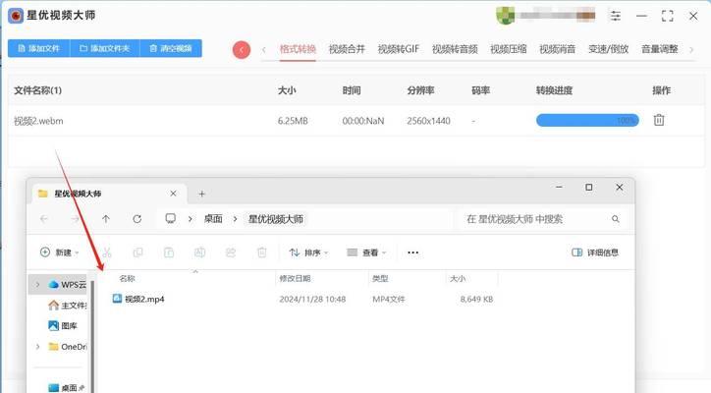Viewport: 711px width, 393px height.
Task: Click the Delete trash icon in the Explorer toolbar
Action: pos(261,253)
